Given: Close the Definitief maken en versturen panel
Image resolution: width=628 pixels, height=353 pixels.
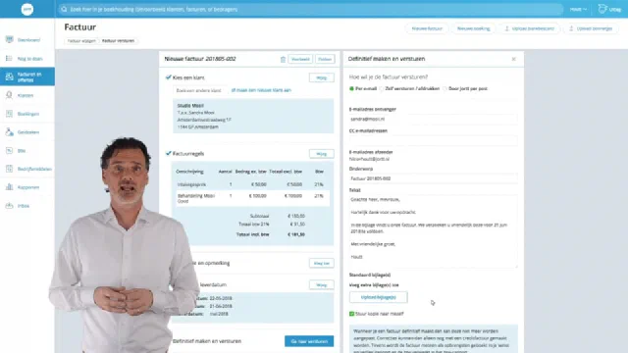Looking at the screenshot, I should tap(514, 59).
